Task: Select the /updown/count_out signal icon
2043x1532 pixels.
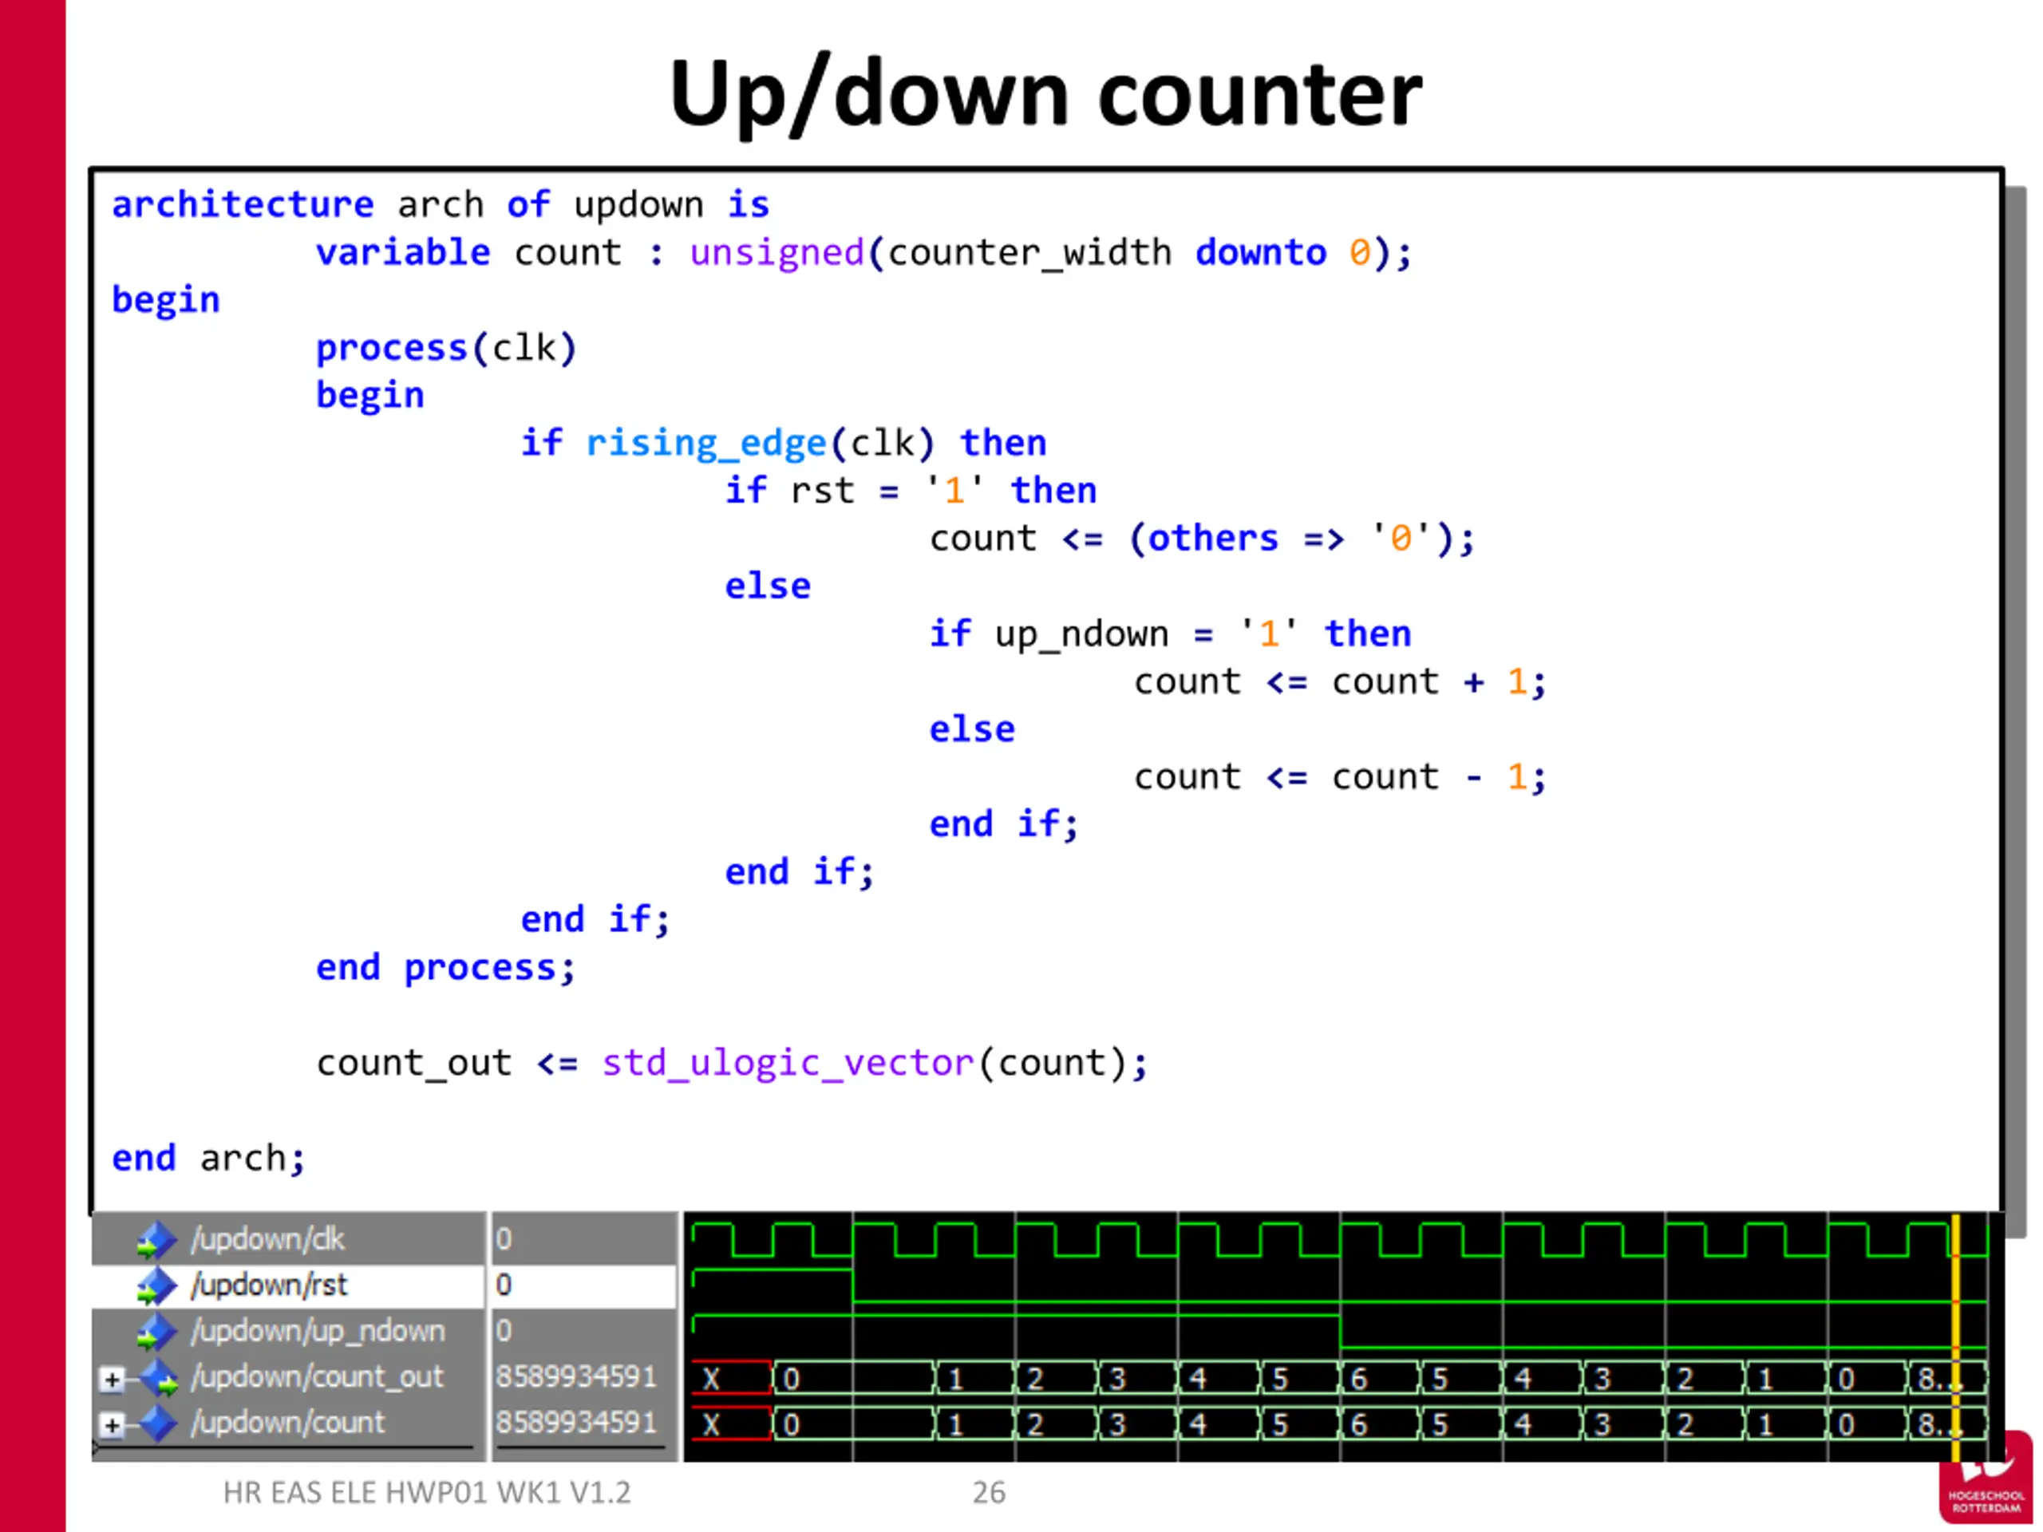Action: [160, 1379]
